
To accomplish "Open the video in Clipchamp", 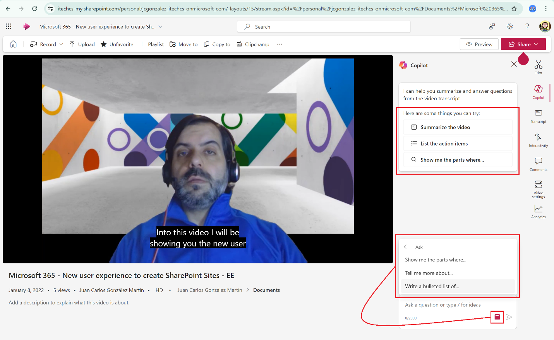I will [x=253, y=44].
